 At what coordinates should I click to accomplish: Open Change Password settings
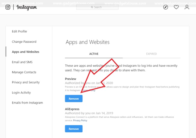[24, 42]
